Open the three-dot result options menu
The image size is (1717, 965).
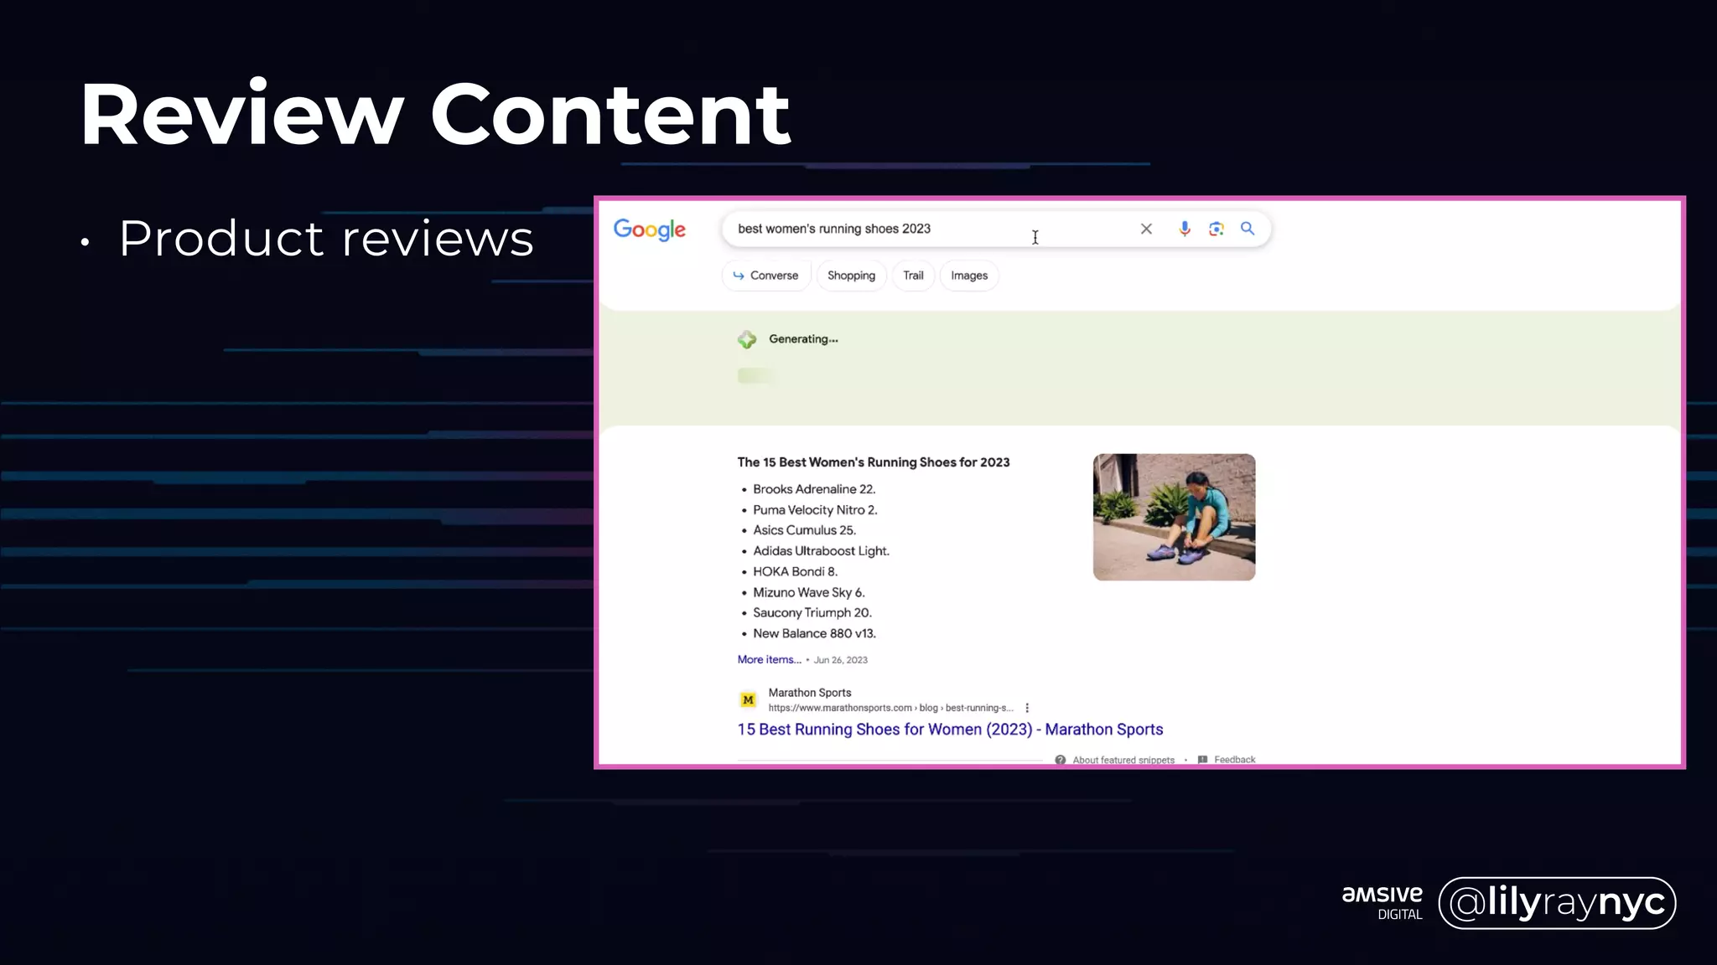click(x=1027, y=708)
